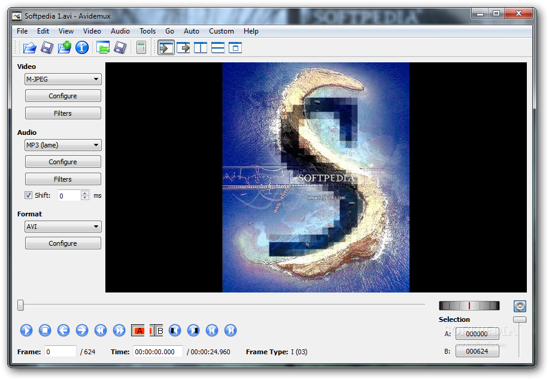
Task: Select the separate window preview mode icon
Action: 235,47
